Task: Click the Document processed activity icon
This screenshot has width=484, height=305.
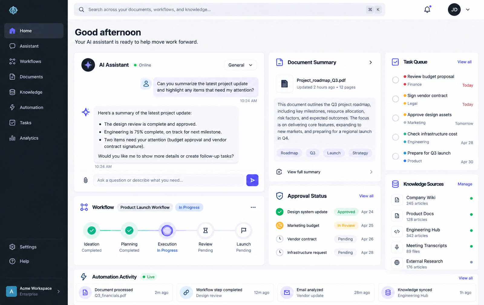Action: tap(85, 293)
